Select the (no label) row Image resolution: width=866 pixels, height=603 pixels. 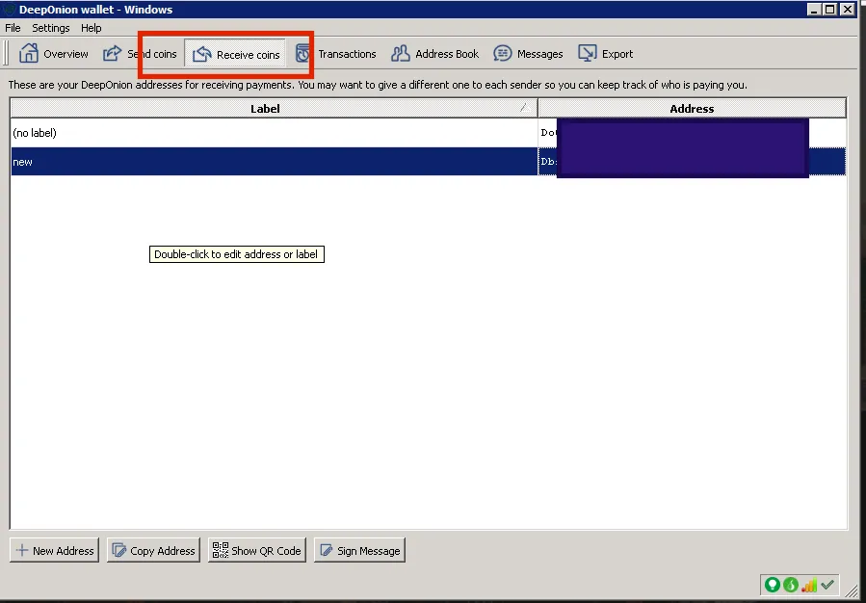pos(428,133)
